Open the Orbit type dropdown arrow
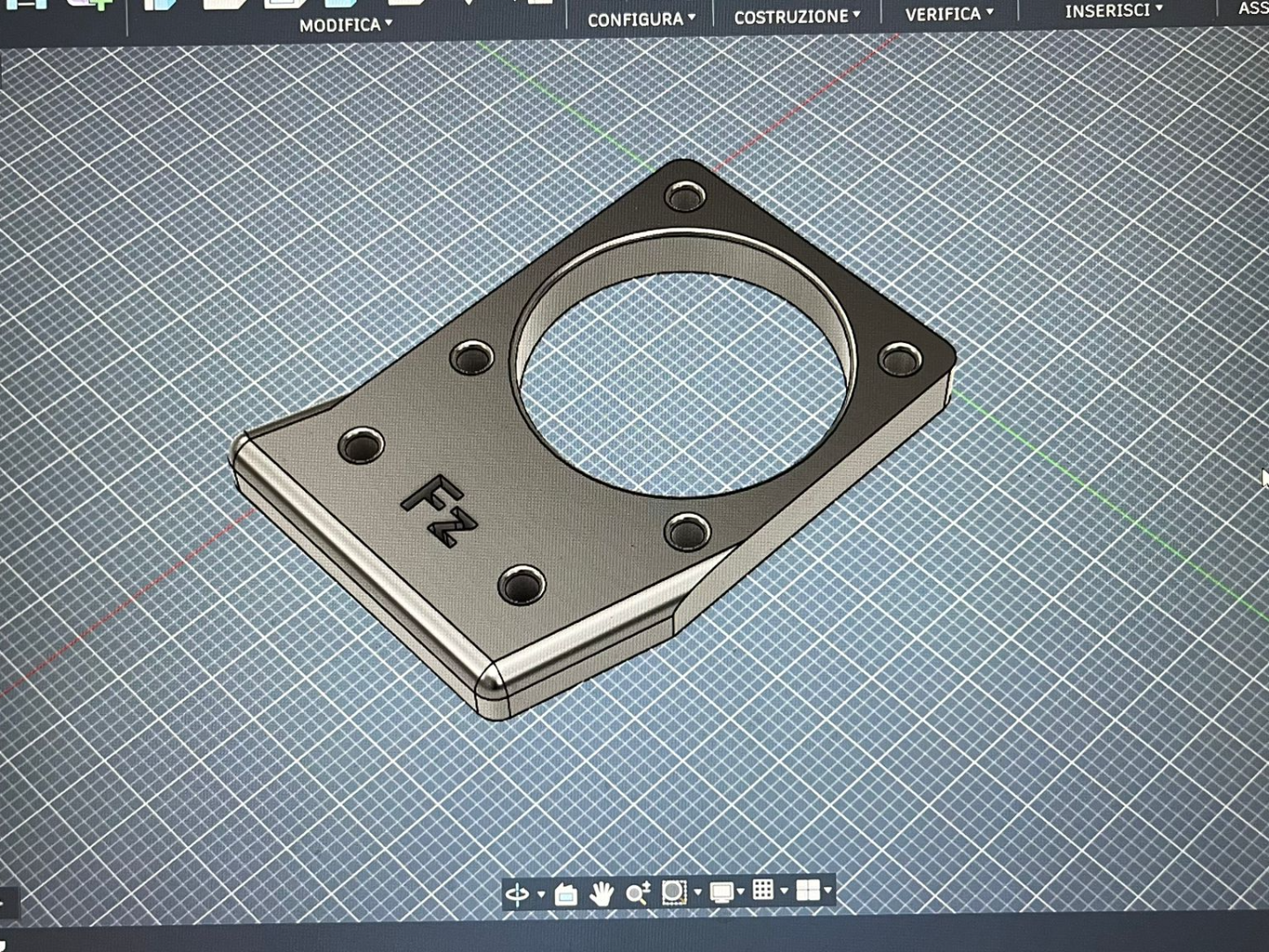Viewport: 1269px width, 952px height. 540,896
